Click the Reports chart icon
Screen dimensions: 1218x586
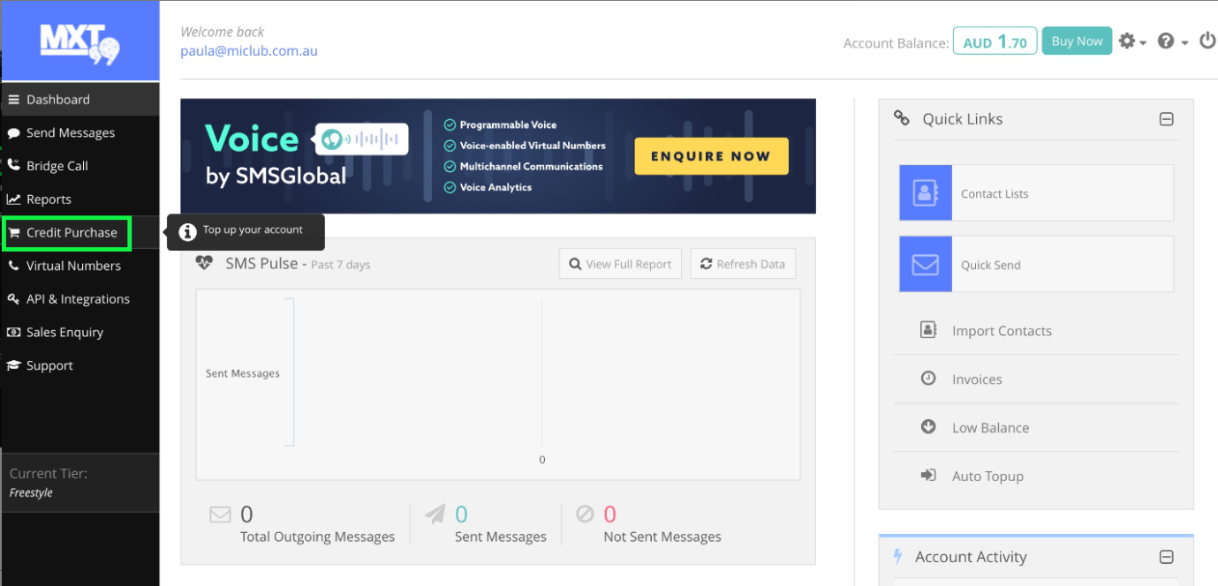click(x=13, y=199)
